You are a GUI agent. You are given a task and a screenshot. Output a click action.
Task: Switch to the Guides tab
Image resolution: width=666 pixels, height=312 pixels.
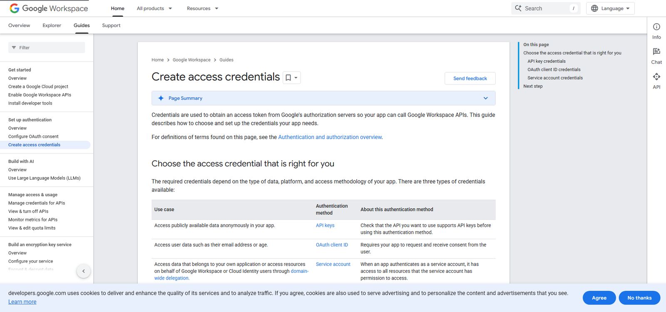tap(82, 25)
